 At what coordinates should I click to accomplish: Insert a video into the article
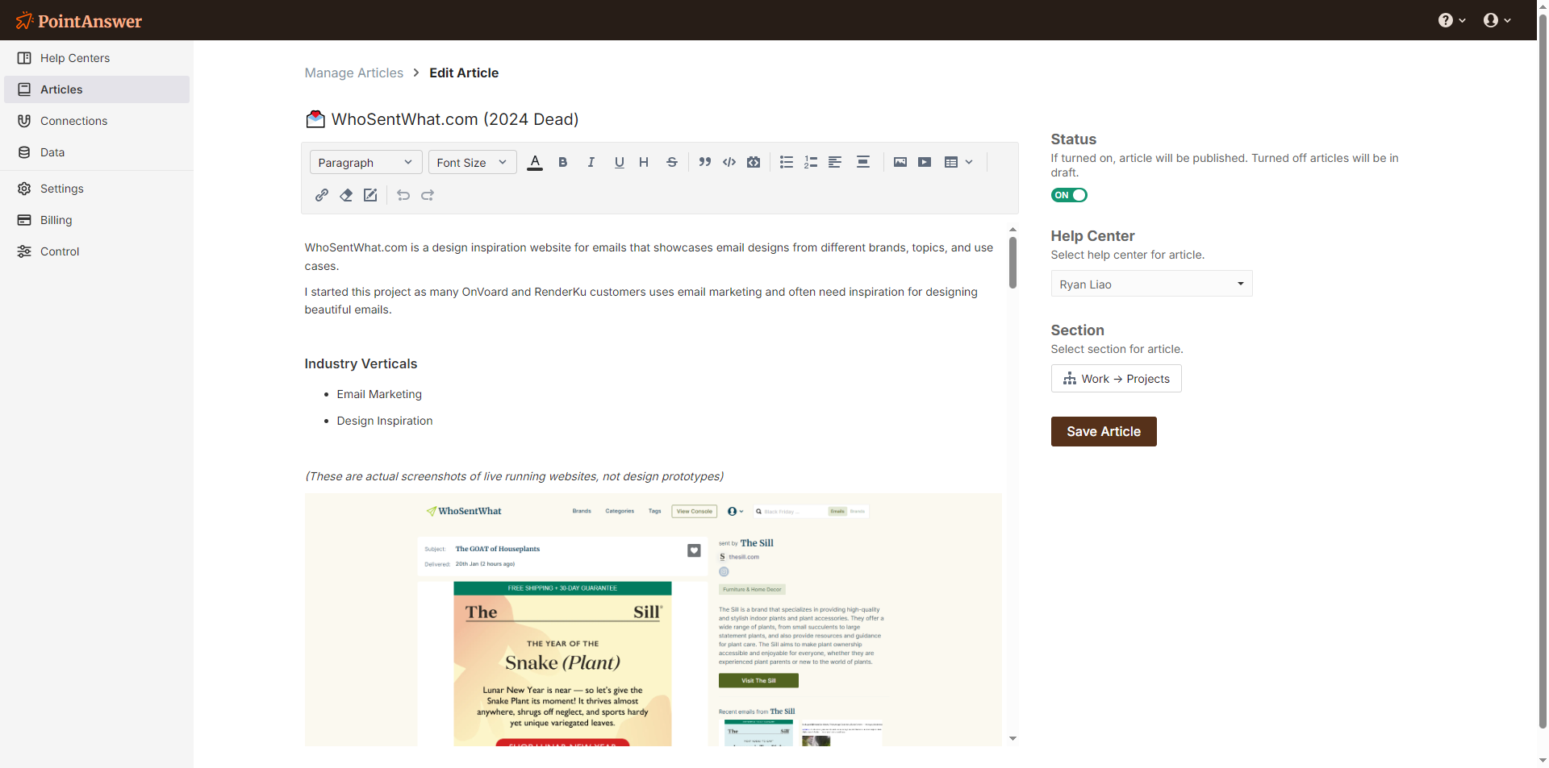pos(925,162)
